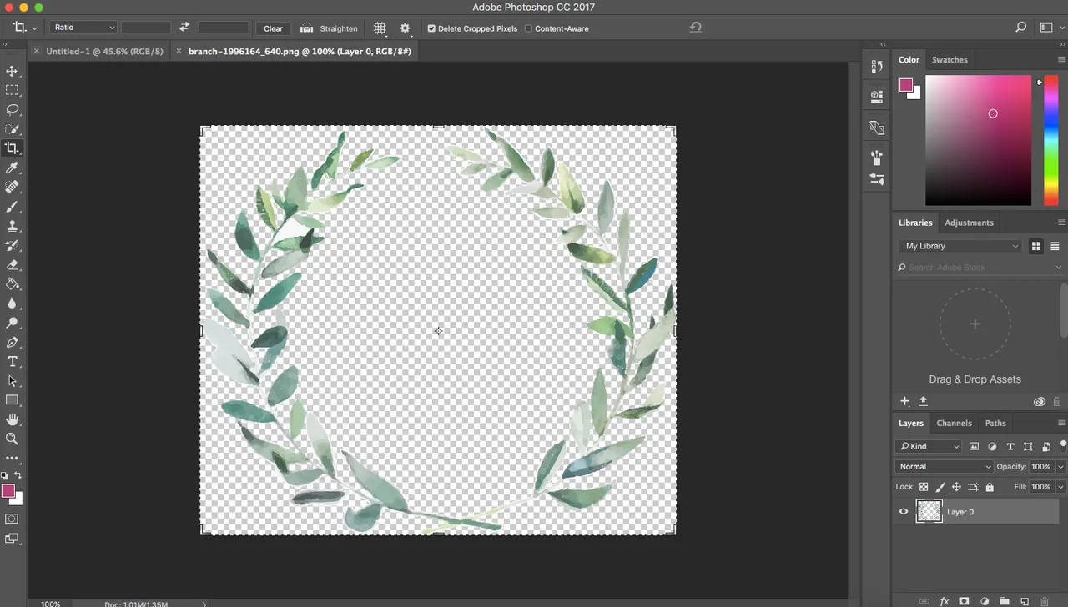Select the Zoom tool
The width and height of the screenshot is (1068, 607).
pos(12,439)
